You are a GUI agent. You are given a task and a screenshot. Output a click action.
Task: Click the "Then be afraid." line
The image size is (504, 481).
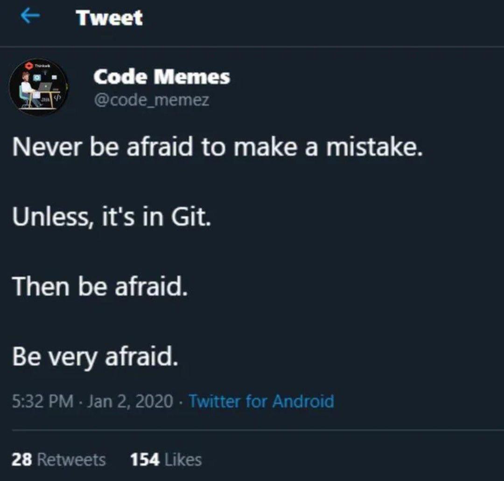pyautogui.click(x=100, y=287)
